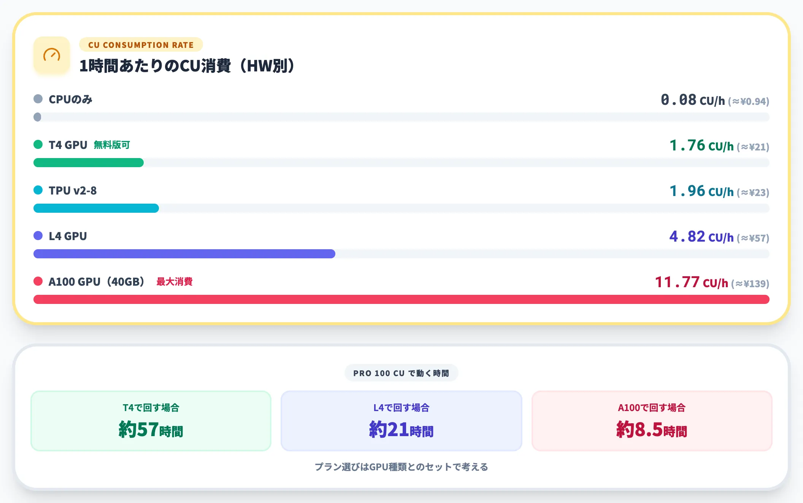The width and height of the screenshot is (803, 503).
Task: Click the プラン選びはGPU種類とのセットで考える caption
Action: click(x=401, y=467)
